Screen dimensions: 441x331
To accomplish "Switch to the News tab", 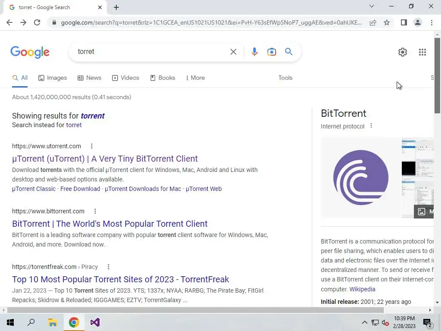I will point(89,78).
